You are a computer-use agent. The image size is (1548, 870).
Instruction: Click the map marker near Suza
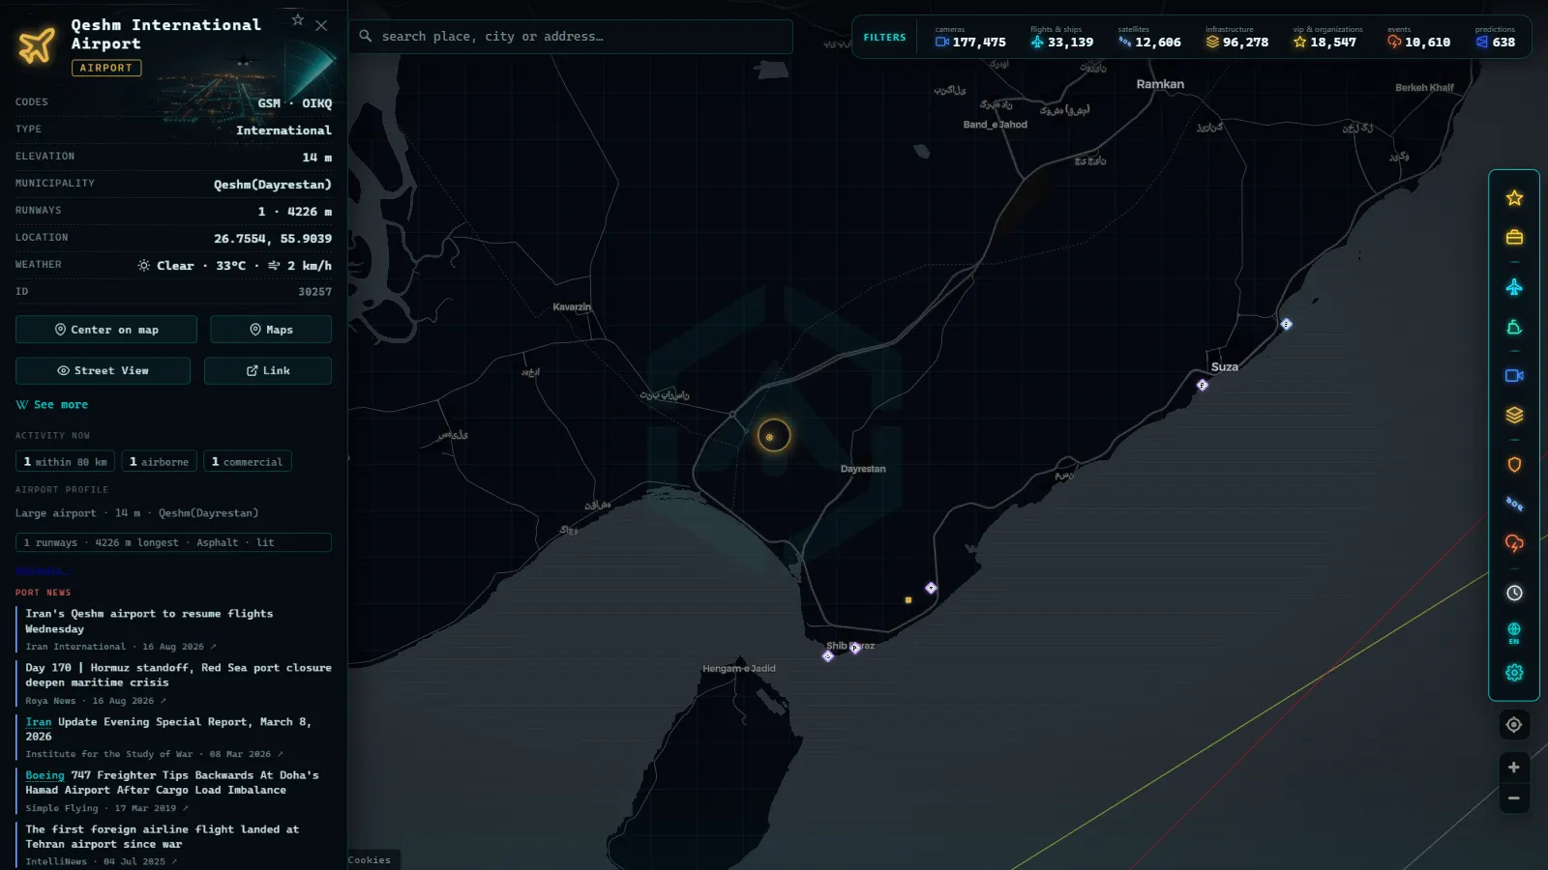point(1202,385)
